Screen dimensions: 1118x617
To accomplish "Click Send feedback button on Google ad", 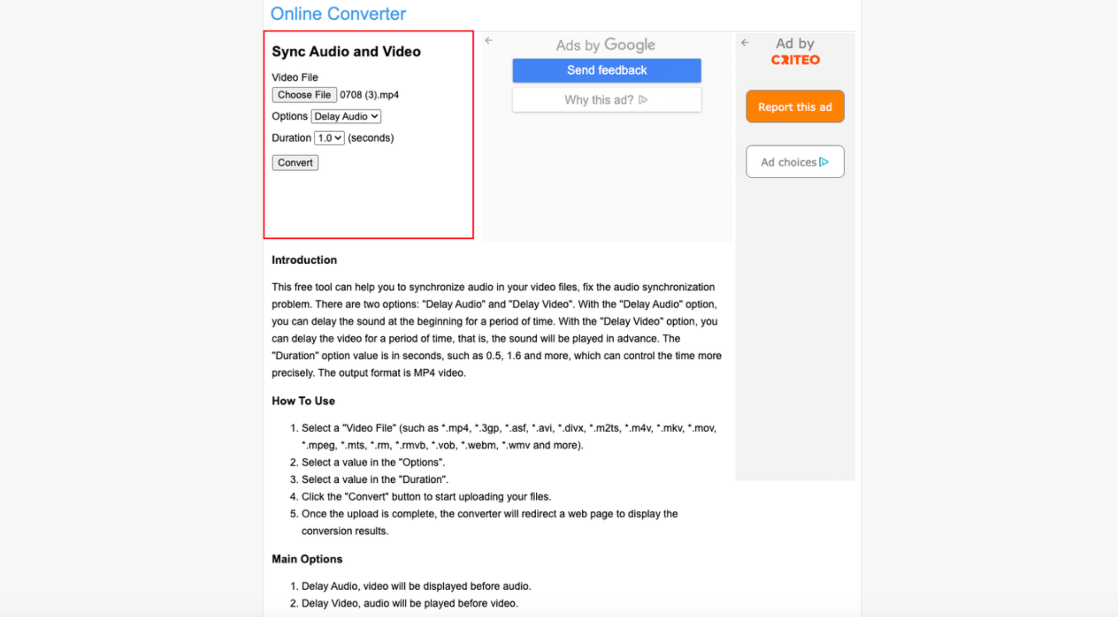I will pyautogui.click(x=605, y=70).
